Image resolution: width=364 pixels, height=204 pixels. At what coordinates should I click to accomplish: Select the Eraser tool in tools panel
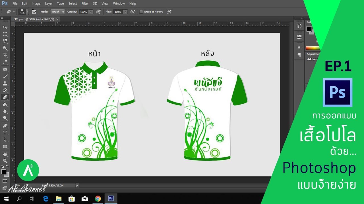click(x=5, y=97)
